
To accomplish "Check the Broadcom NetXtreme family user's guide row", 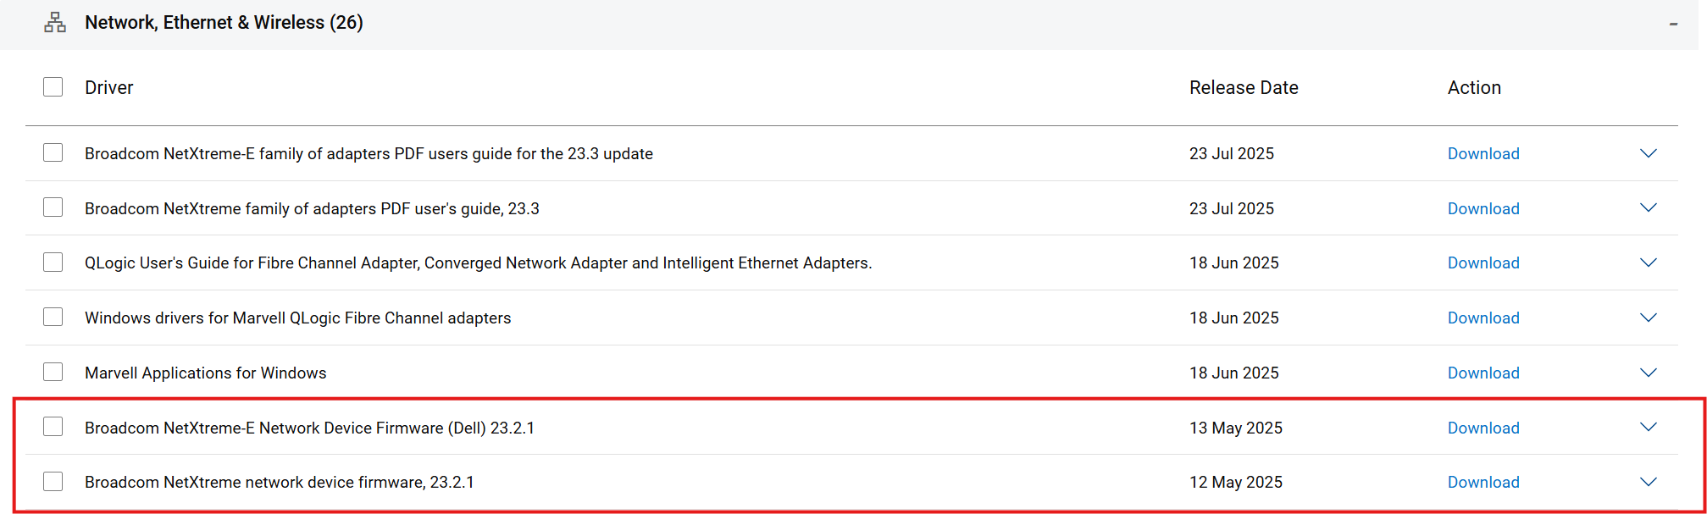I will 53,207.
